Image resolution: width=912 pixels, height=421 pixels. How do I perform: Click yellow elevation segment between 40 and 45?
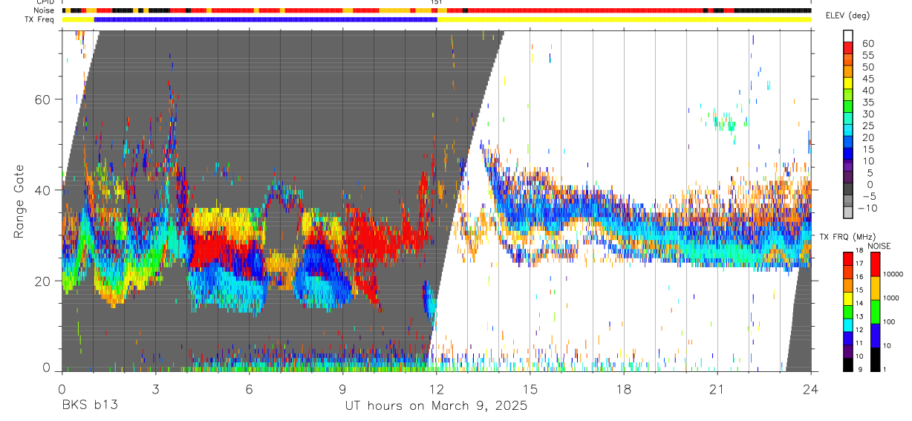[849, 85]
